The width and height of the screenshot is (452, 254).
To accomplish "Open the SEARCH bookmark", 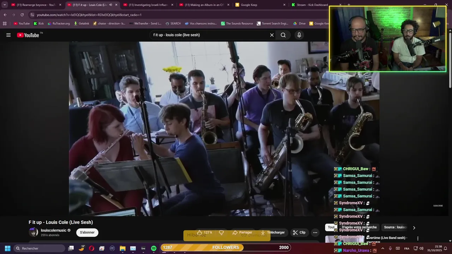I will tap(173, 24).
